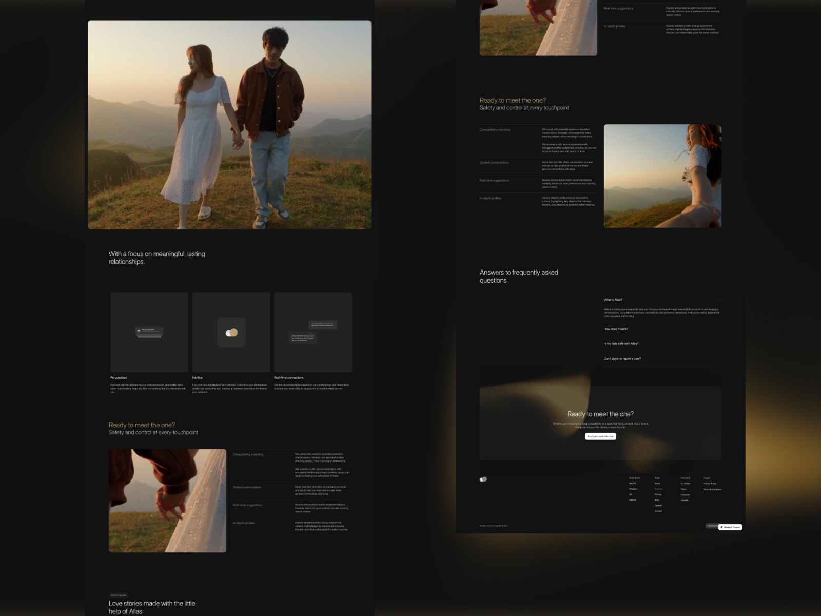Open the LinkedIn link in Connect column
821x616 pixels.
point(686,500)
